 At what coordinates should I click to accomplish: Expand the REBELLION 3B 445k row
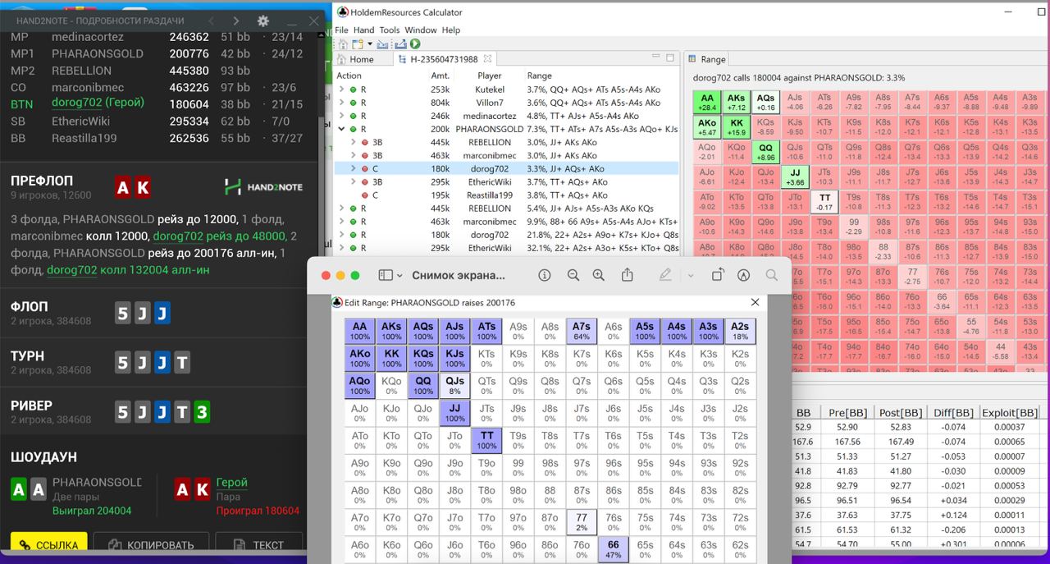tap(354, 142)
